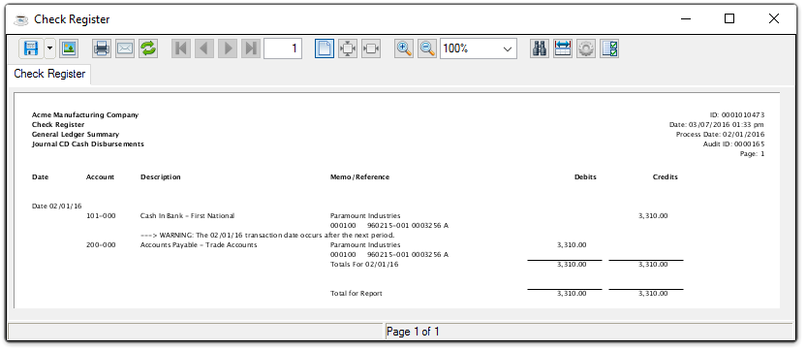The height and width of the screenshot is (351, 806).
Task: Toggle fit page view mode
Action: (348, 48)
